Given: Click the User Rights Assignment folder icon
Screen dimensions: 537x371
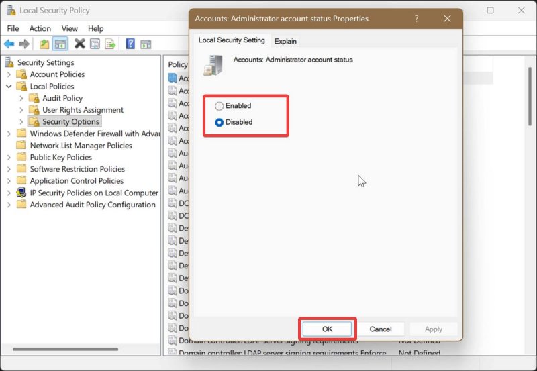Looking at the screenshot, I should [34, 110].
